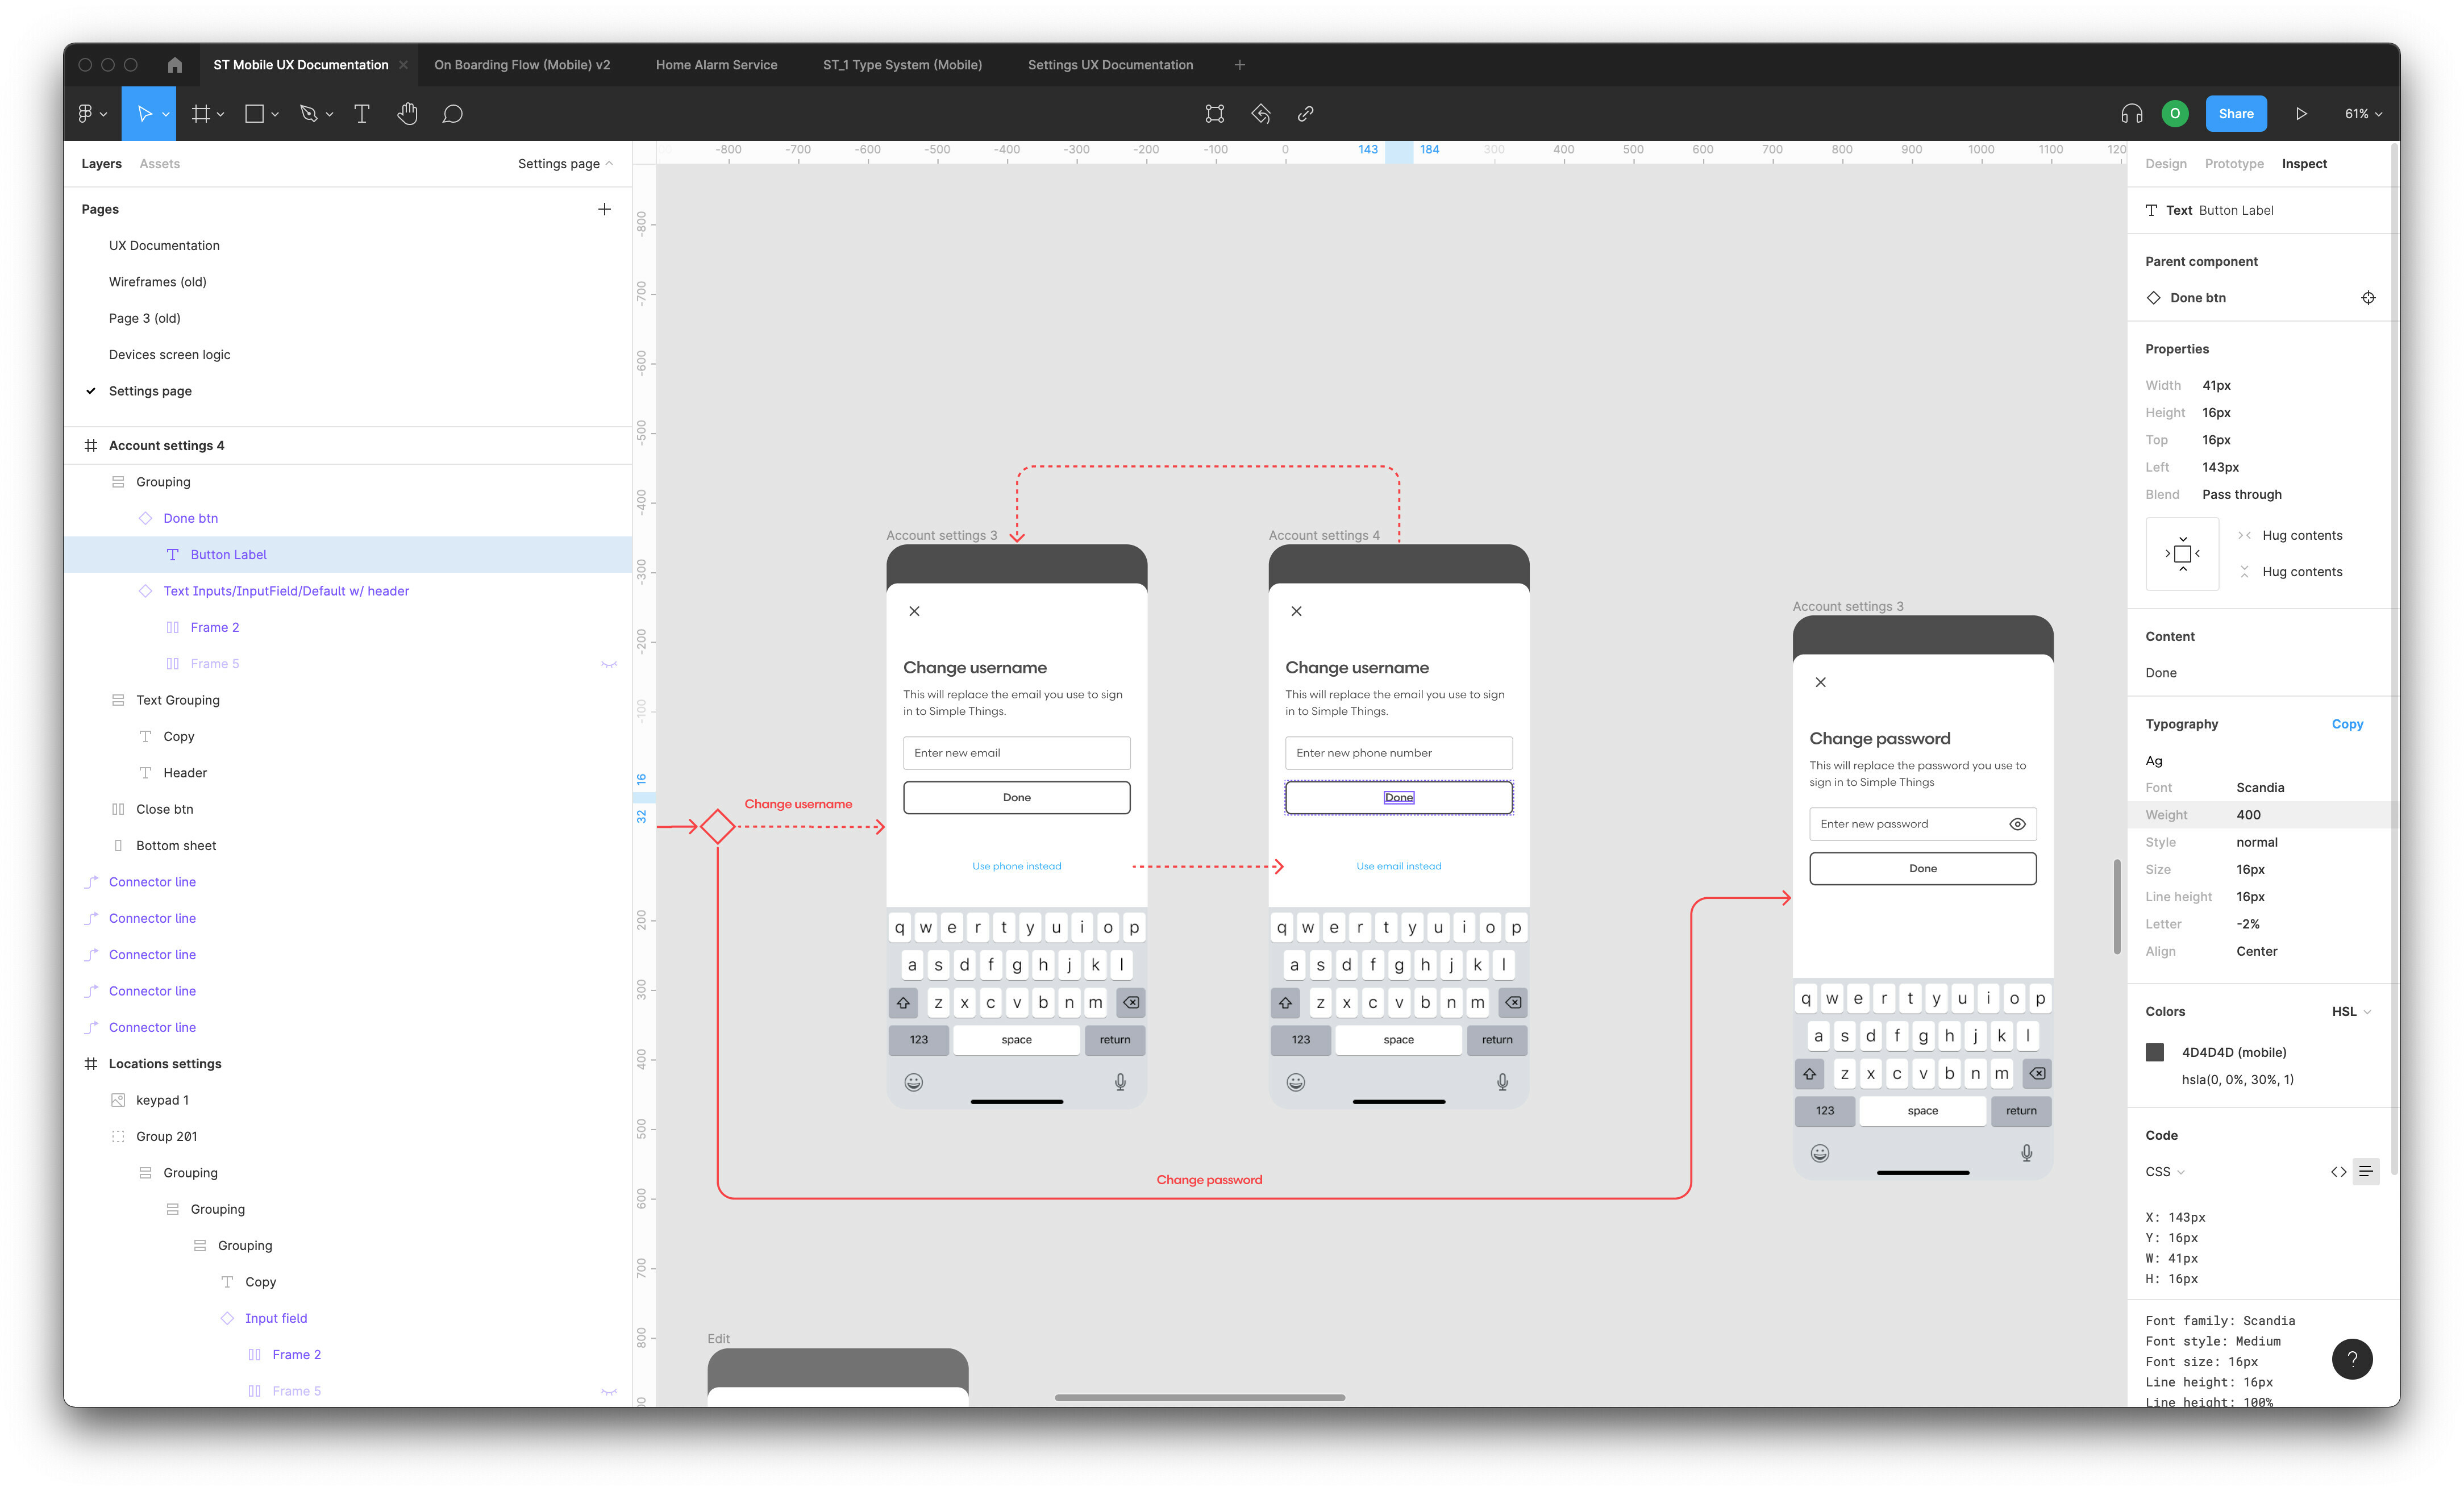Open the Devices screen logic page

tap(169, 355)
